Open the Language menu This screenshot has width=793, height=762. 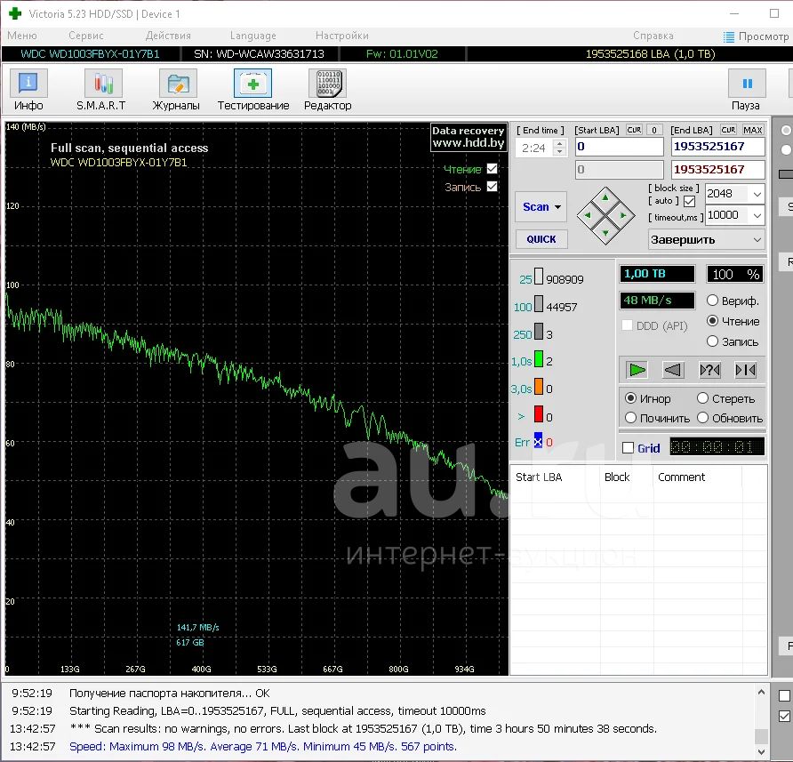click(252, 36)
